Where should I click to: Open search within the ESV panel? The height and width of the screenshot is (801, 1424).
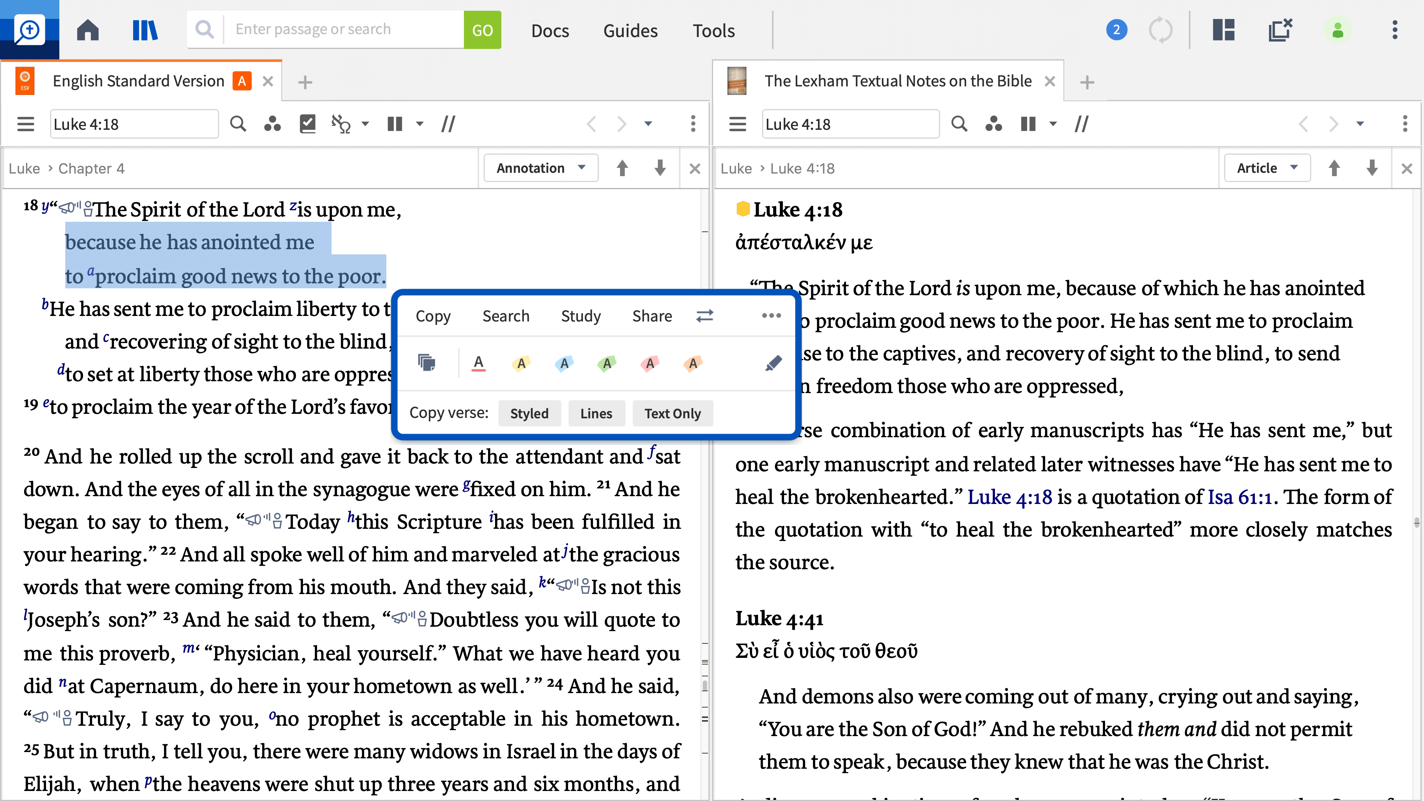pos(238,124)
